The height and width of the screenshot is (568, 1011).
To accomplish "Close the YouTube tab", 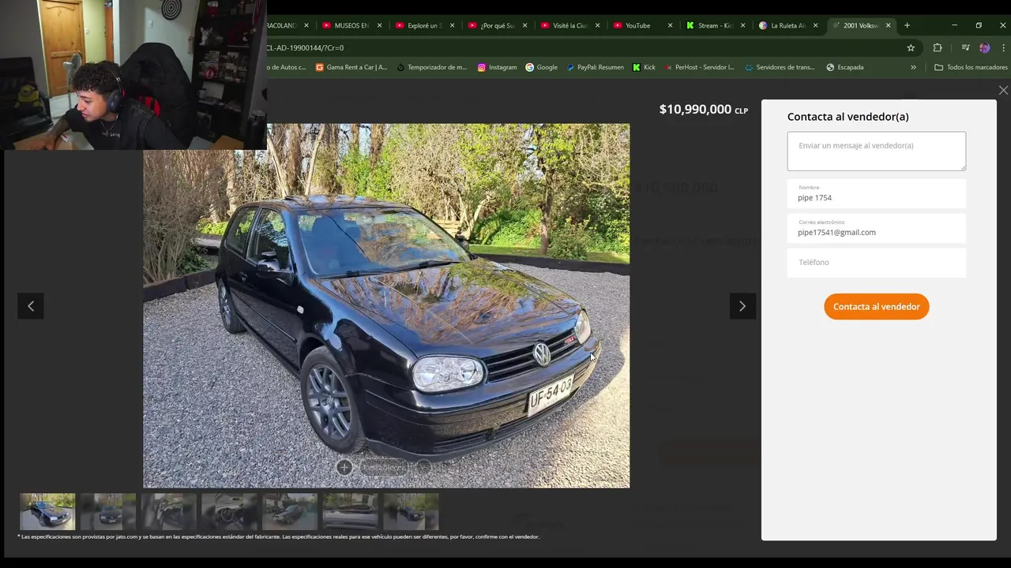I will point(670,25).
